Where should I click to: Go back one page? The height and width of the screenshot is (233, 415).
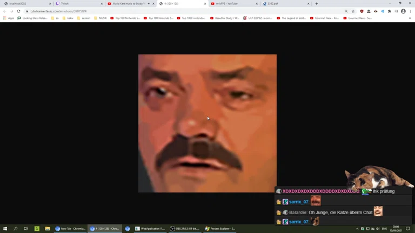pyautogui.click(x=5, y=11)
